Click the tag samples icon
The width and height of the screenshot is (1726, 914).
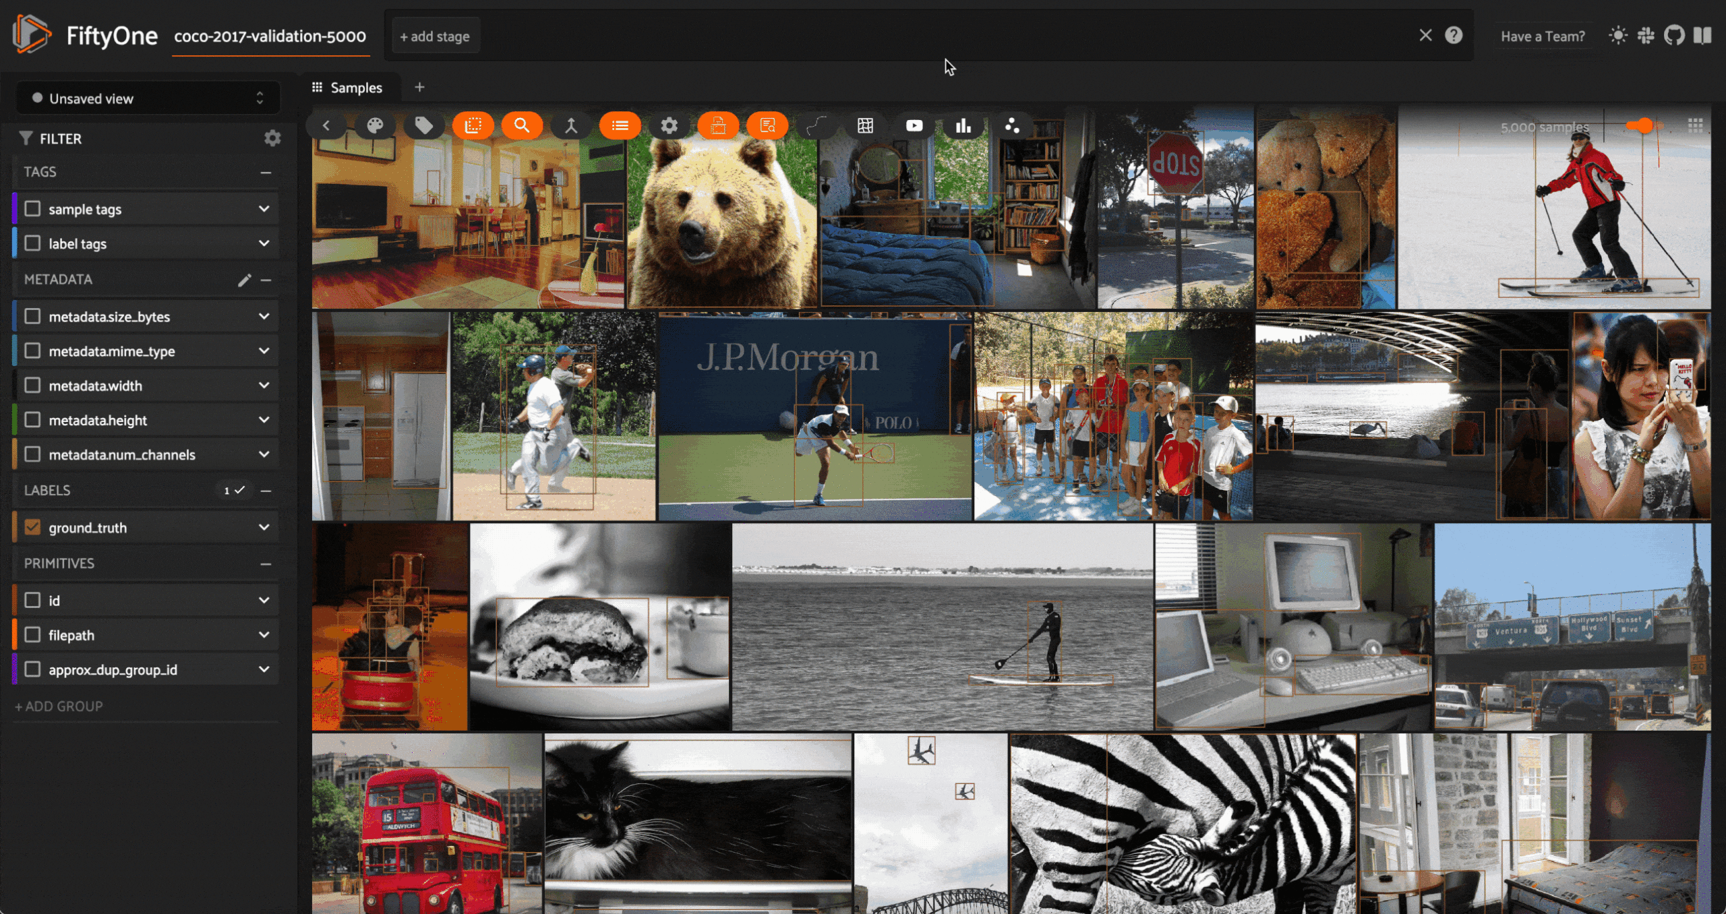click(423, 125)
